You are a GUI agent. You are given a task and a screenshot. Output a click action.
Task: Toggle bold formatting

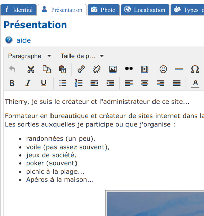point(12,83)
